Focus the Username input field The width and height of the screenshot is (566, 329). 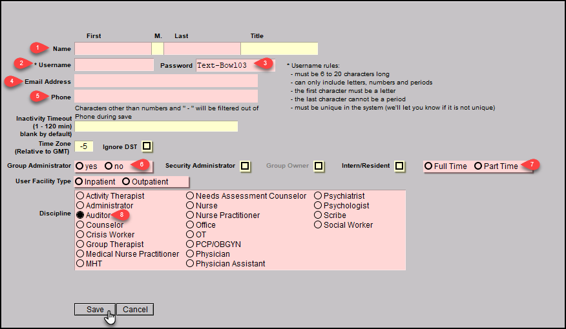click(x=114, y=65)
